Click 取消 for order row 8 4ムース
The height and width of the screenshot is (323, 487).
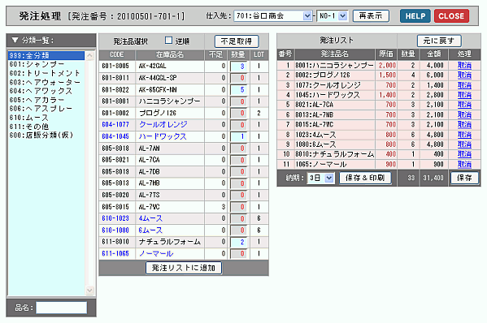[x=464, y=135]
